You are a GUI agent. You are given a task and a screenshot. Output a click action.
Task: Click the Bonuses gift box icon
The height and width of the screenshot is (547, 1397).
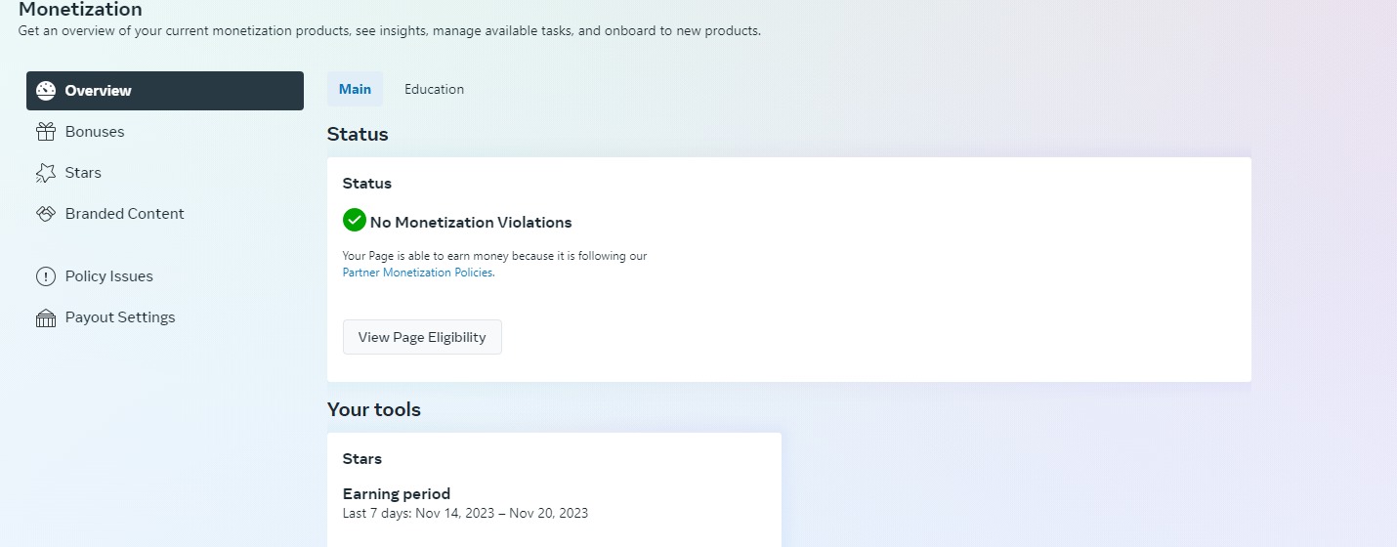[x=46, y=132]
